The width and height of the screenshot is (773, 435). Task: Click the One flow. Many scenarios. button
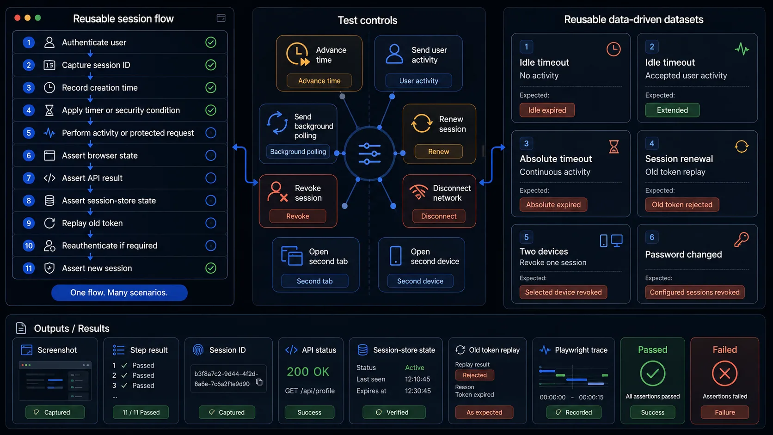click(x=119, y=293)
